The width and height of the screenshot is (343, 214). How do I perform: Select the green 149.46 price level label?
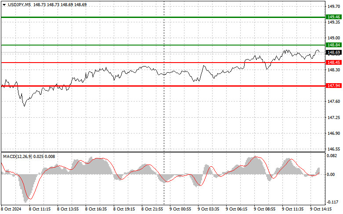pyautogui.click(x=334, y=17)
